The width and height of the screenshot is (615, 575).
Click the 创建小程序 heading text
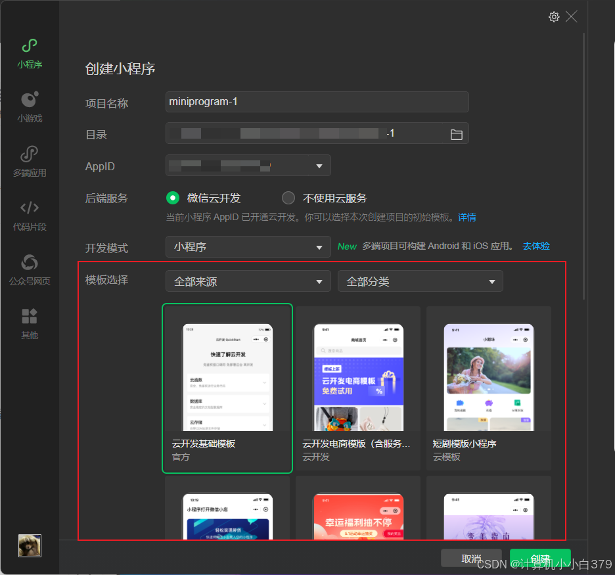pyautogui.click(x=120, y=68)
